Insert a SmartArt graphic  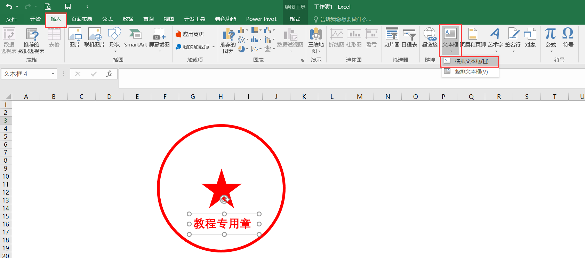coord(136,37)
